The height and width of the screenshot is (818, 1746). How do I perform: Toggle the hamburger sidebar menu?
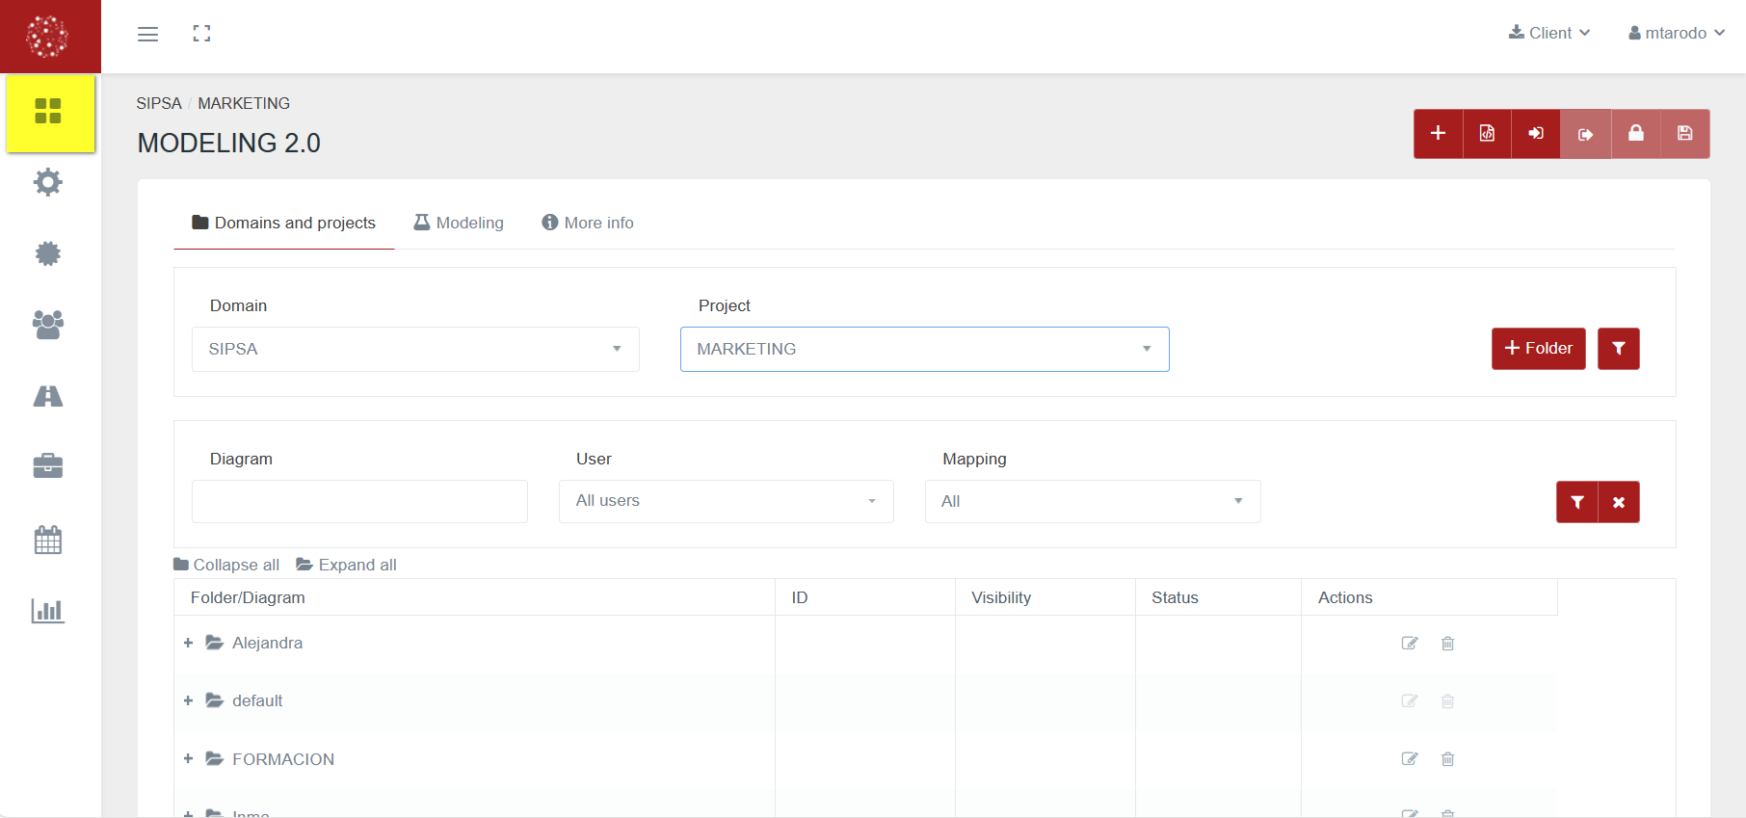tap(147, 34)
